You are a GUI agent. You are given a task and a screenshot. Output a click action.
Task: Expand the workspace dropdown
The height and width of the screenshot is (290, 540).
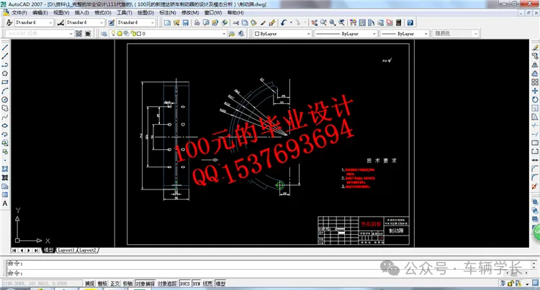coord(71,34)
